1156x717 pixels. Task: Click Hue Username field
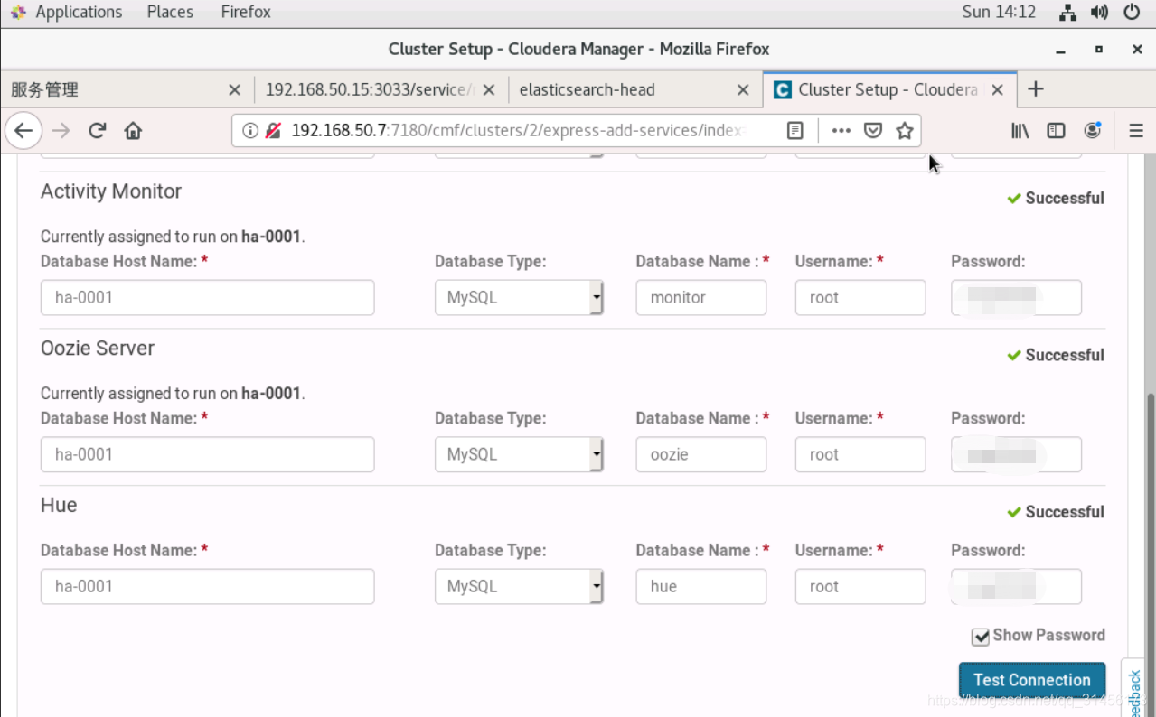[860, 586]
